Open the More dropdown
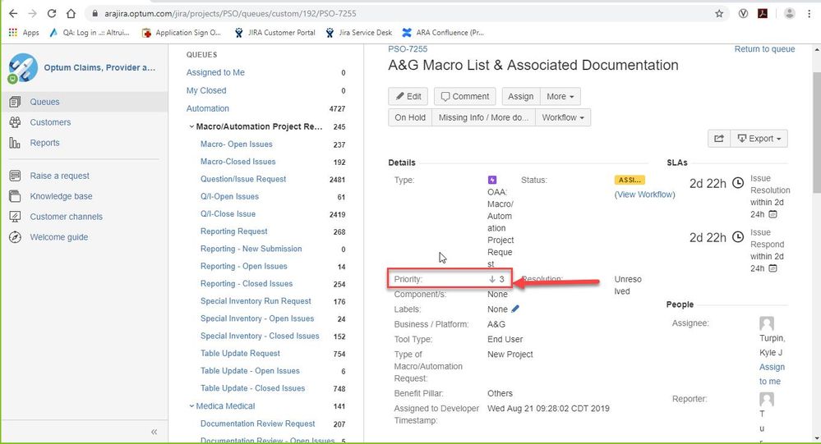Screen dimensions: 821x444 pyautogui.click(x=560, y=96)
